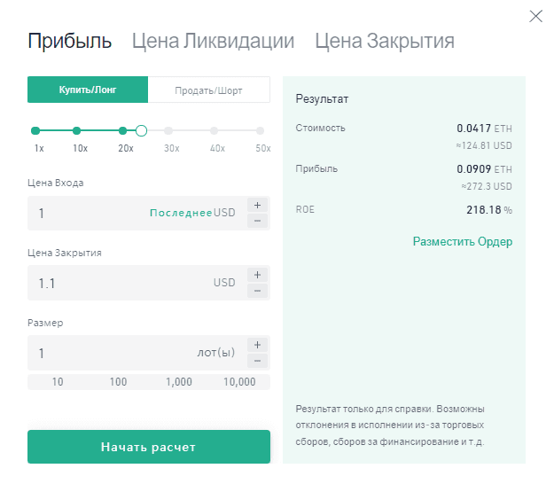
Task: Click the ≈124.81 USD value
Action: 484,145
